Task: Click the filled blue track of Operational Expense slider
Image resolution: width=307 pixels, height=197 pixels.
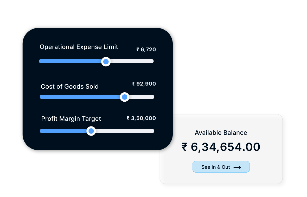Action: click(70, 61)
